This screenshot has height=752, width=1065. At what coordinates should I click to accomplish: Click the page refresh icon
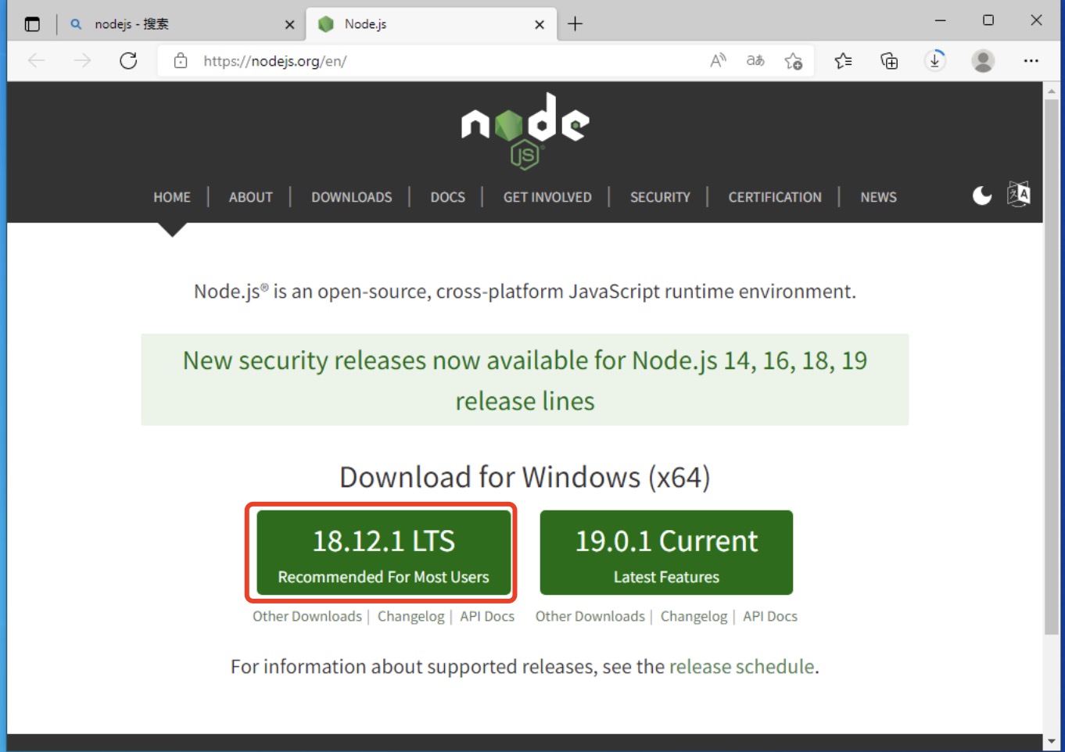[x=127, y=60]
